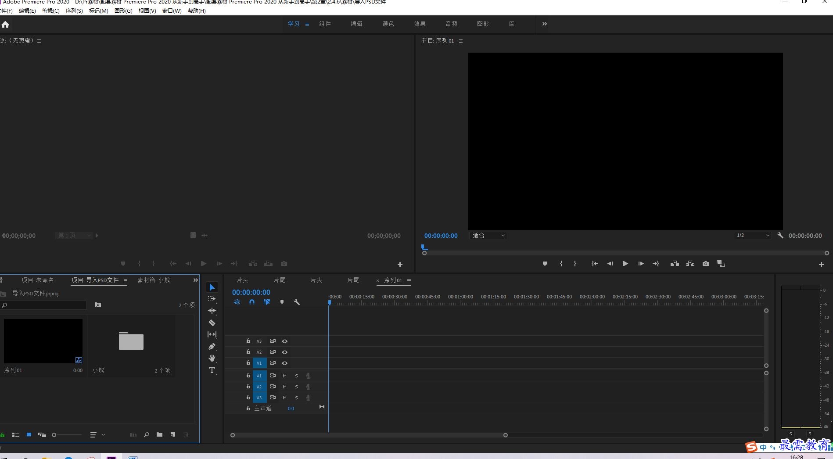Viewport: 833px width, 459px height.
Task: Open the zoom level 适合 dropdown
Action: (x=488, y=236)
